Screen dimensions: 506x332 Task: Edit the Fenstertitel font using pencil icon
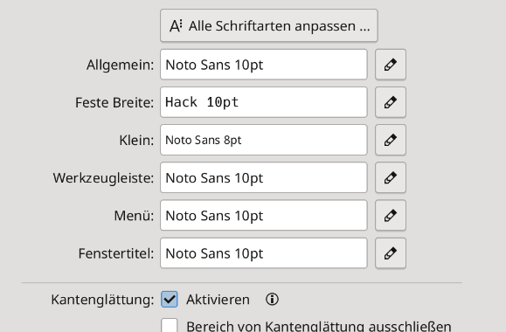coord(390,253)
